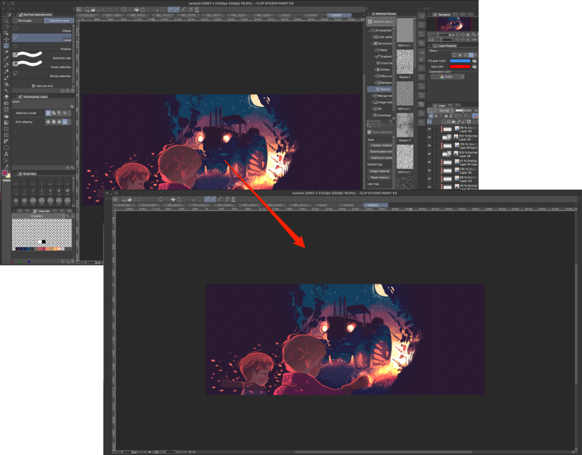Click the New document icon in the top window command bar

tap(87, 10)
